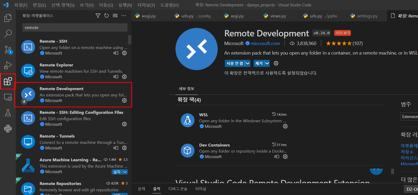418x195 pixels.
Task: Click the filter extensions funnel icon
Action: click(x=98, y=16)
